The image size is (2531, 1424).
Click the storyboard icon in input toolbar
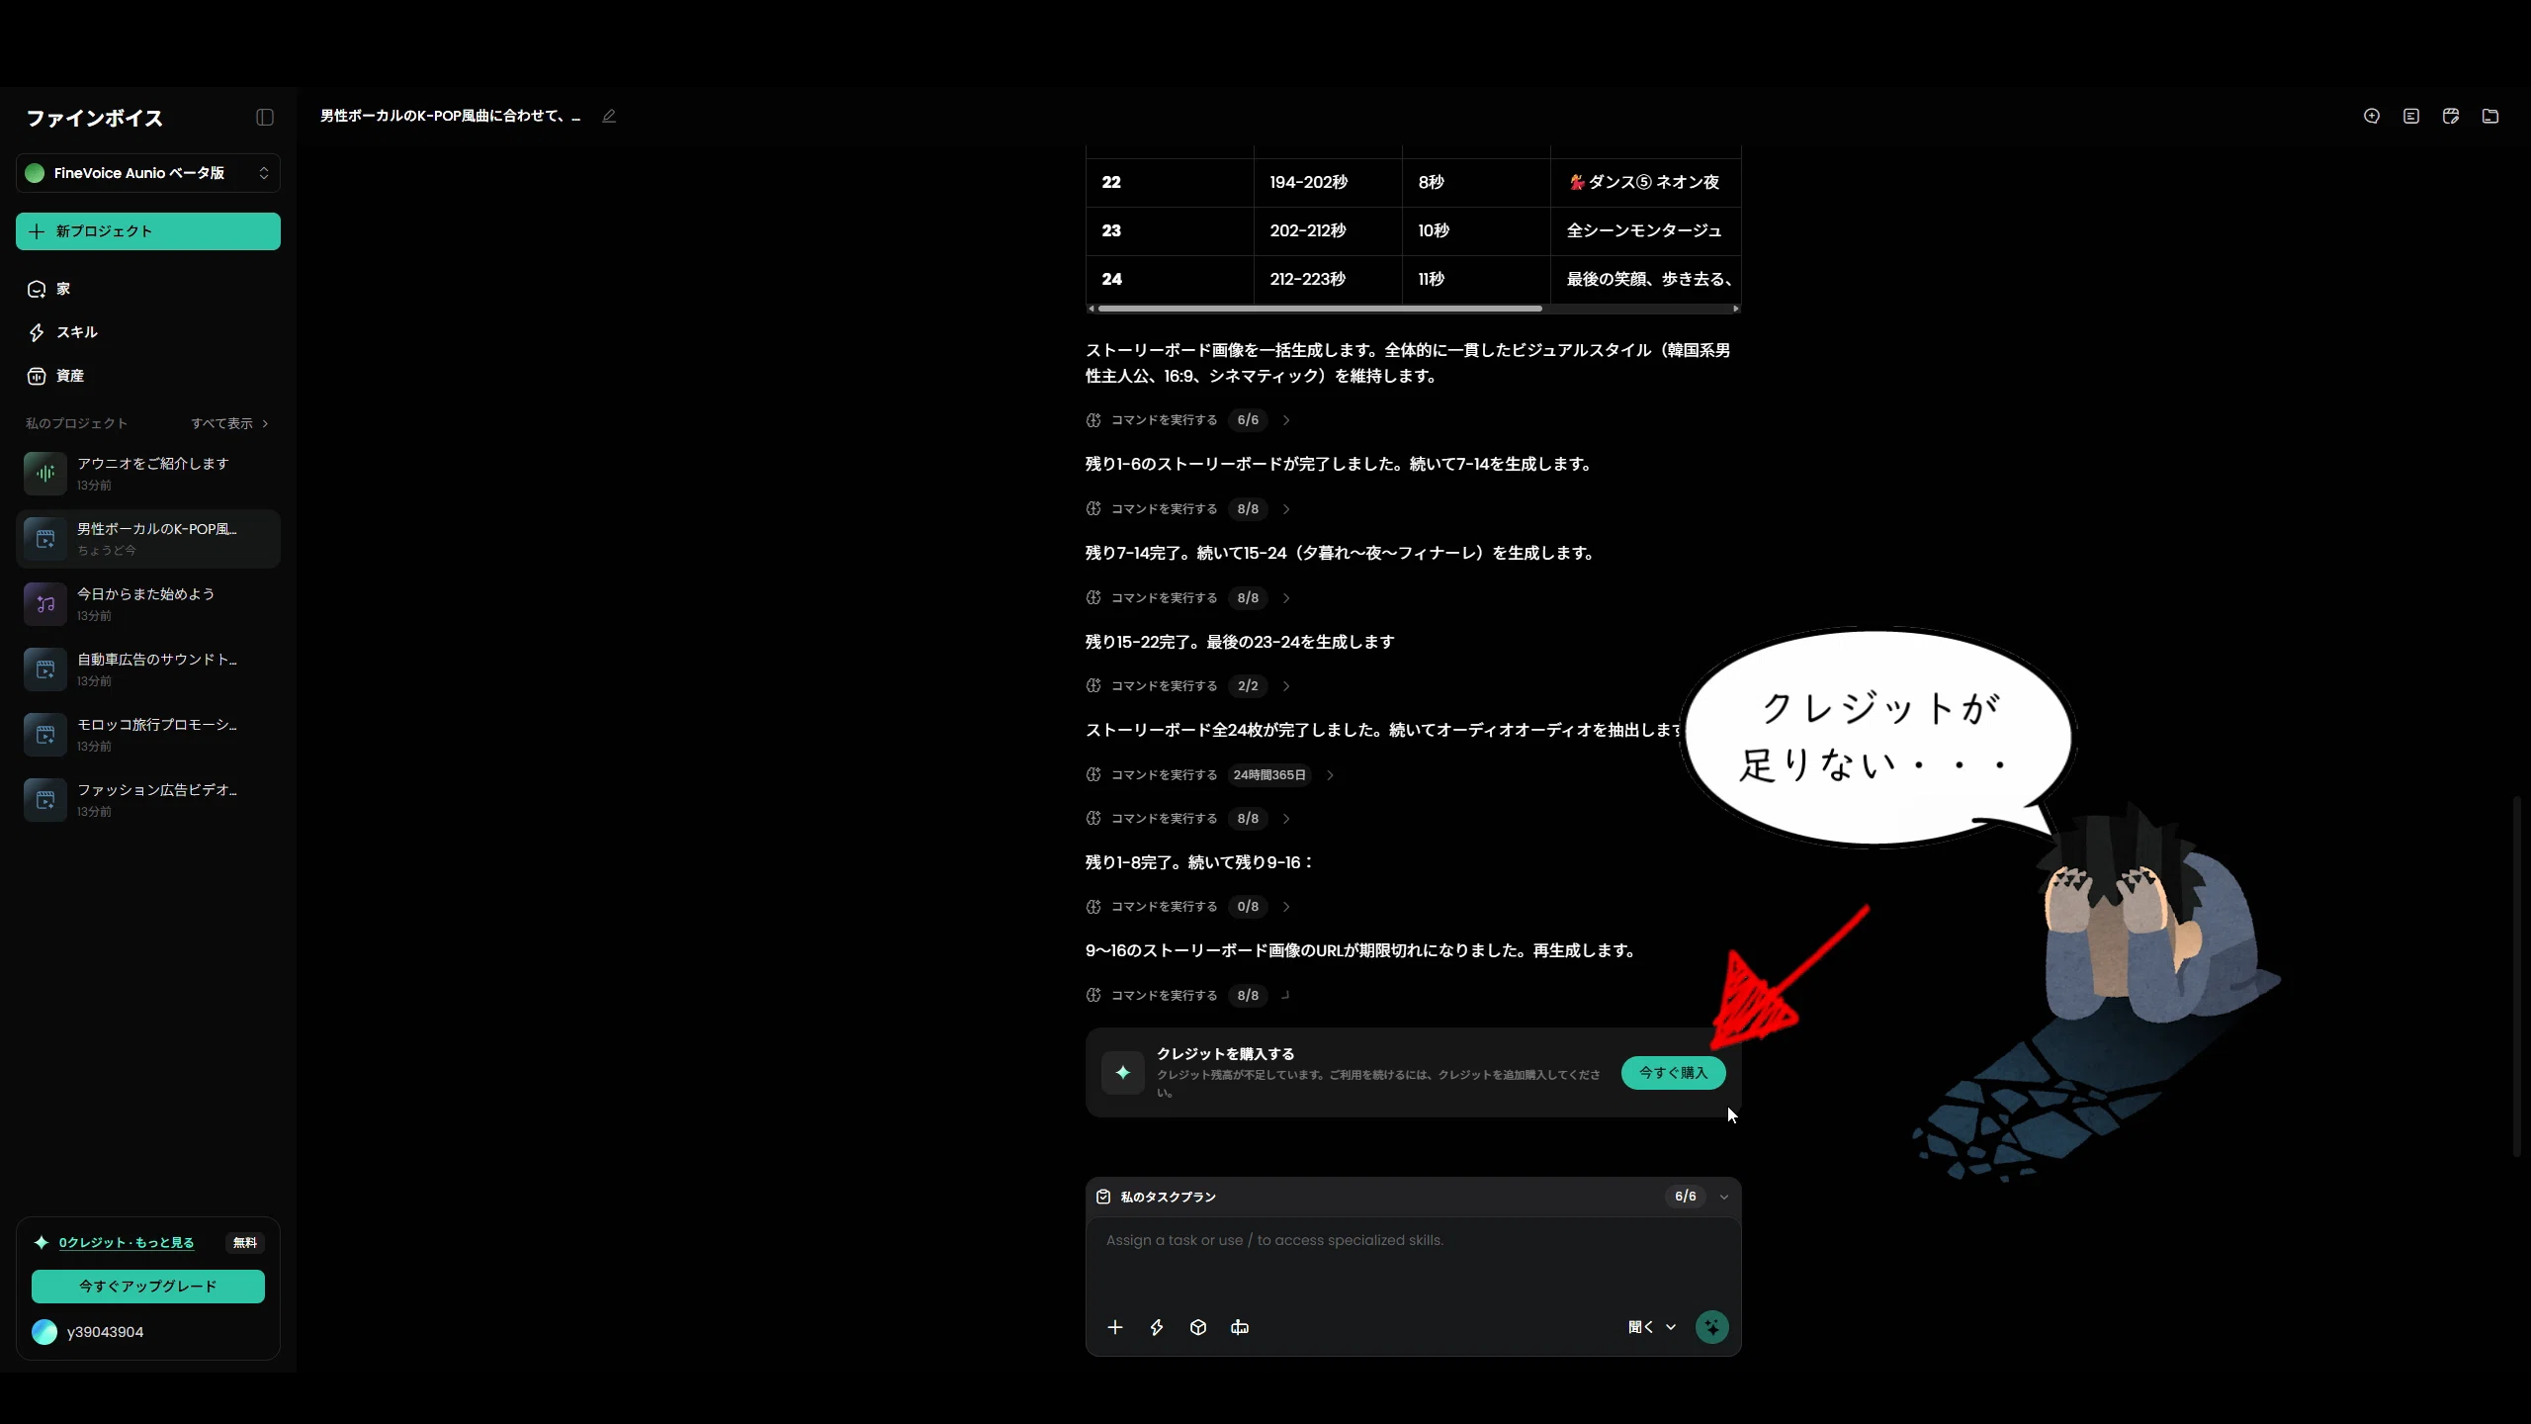pos(1240,1327)
